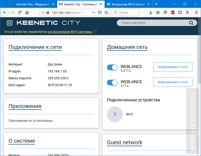Image resolution: width=201 pixels, height=156 pixels.
Task: Click the settings search magnifier icon
Action: pos(191,23)
